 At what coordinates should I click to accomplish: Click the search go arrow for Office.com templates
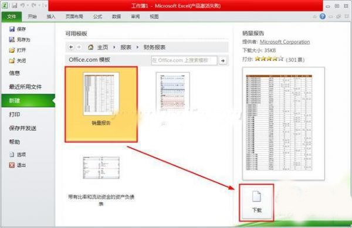pos(223,61)
